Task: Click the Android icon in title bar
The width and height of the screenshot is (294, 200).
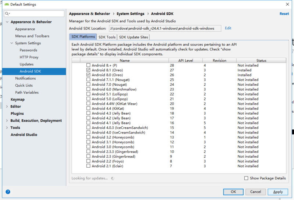Action: 7,4
